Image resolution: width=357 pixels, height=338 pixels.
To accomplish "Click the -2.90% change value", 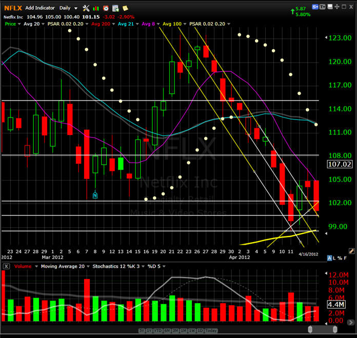I will [126, 17].
